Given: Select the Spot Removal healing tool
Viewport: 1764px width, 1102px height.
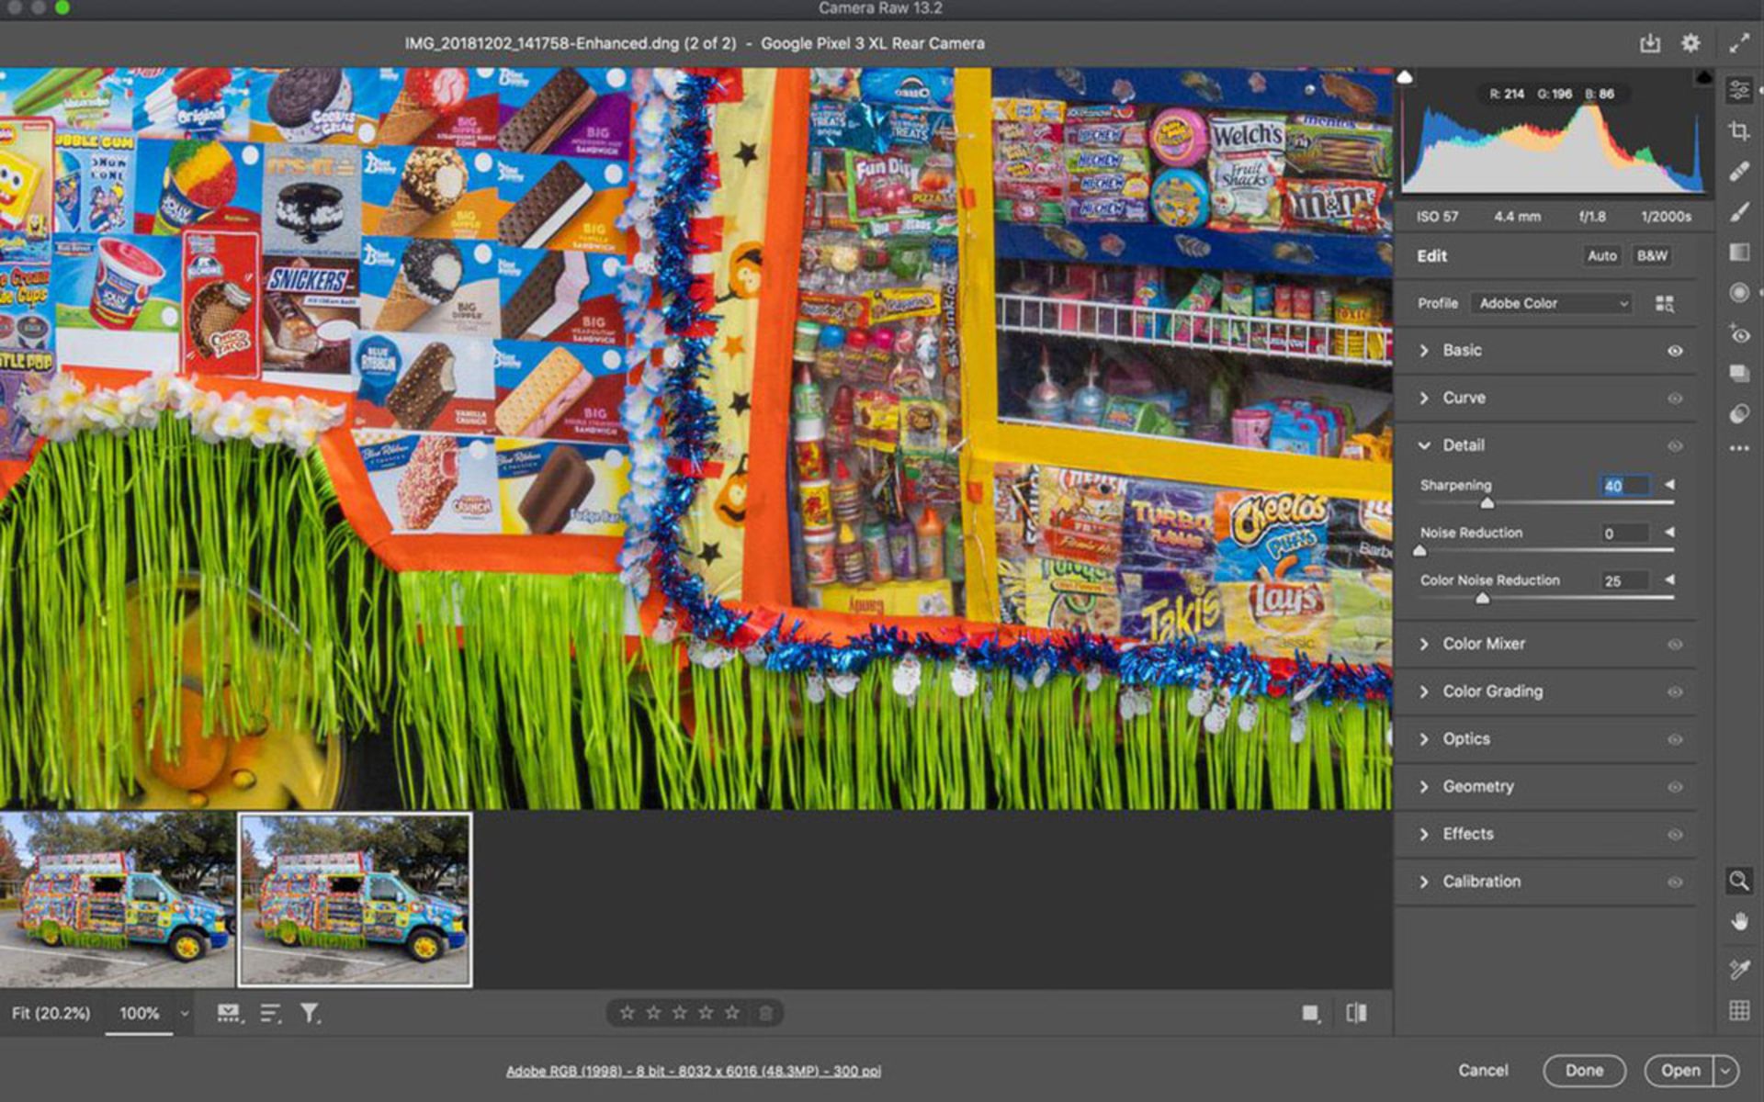Looking at the screenshot, I should [1738, 172].
